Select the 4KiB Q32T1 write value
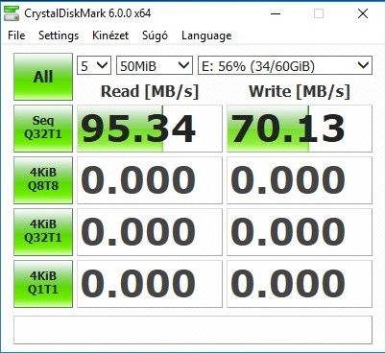The image size is (385, 353). (x=300, y=232)
